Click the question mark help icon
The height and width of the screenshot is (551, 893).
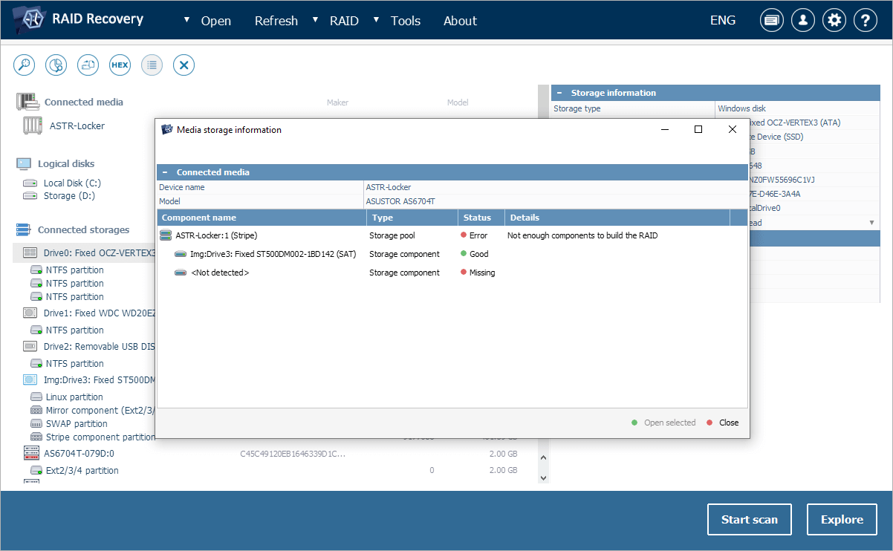(x=866, y=21)
